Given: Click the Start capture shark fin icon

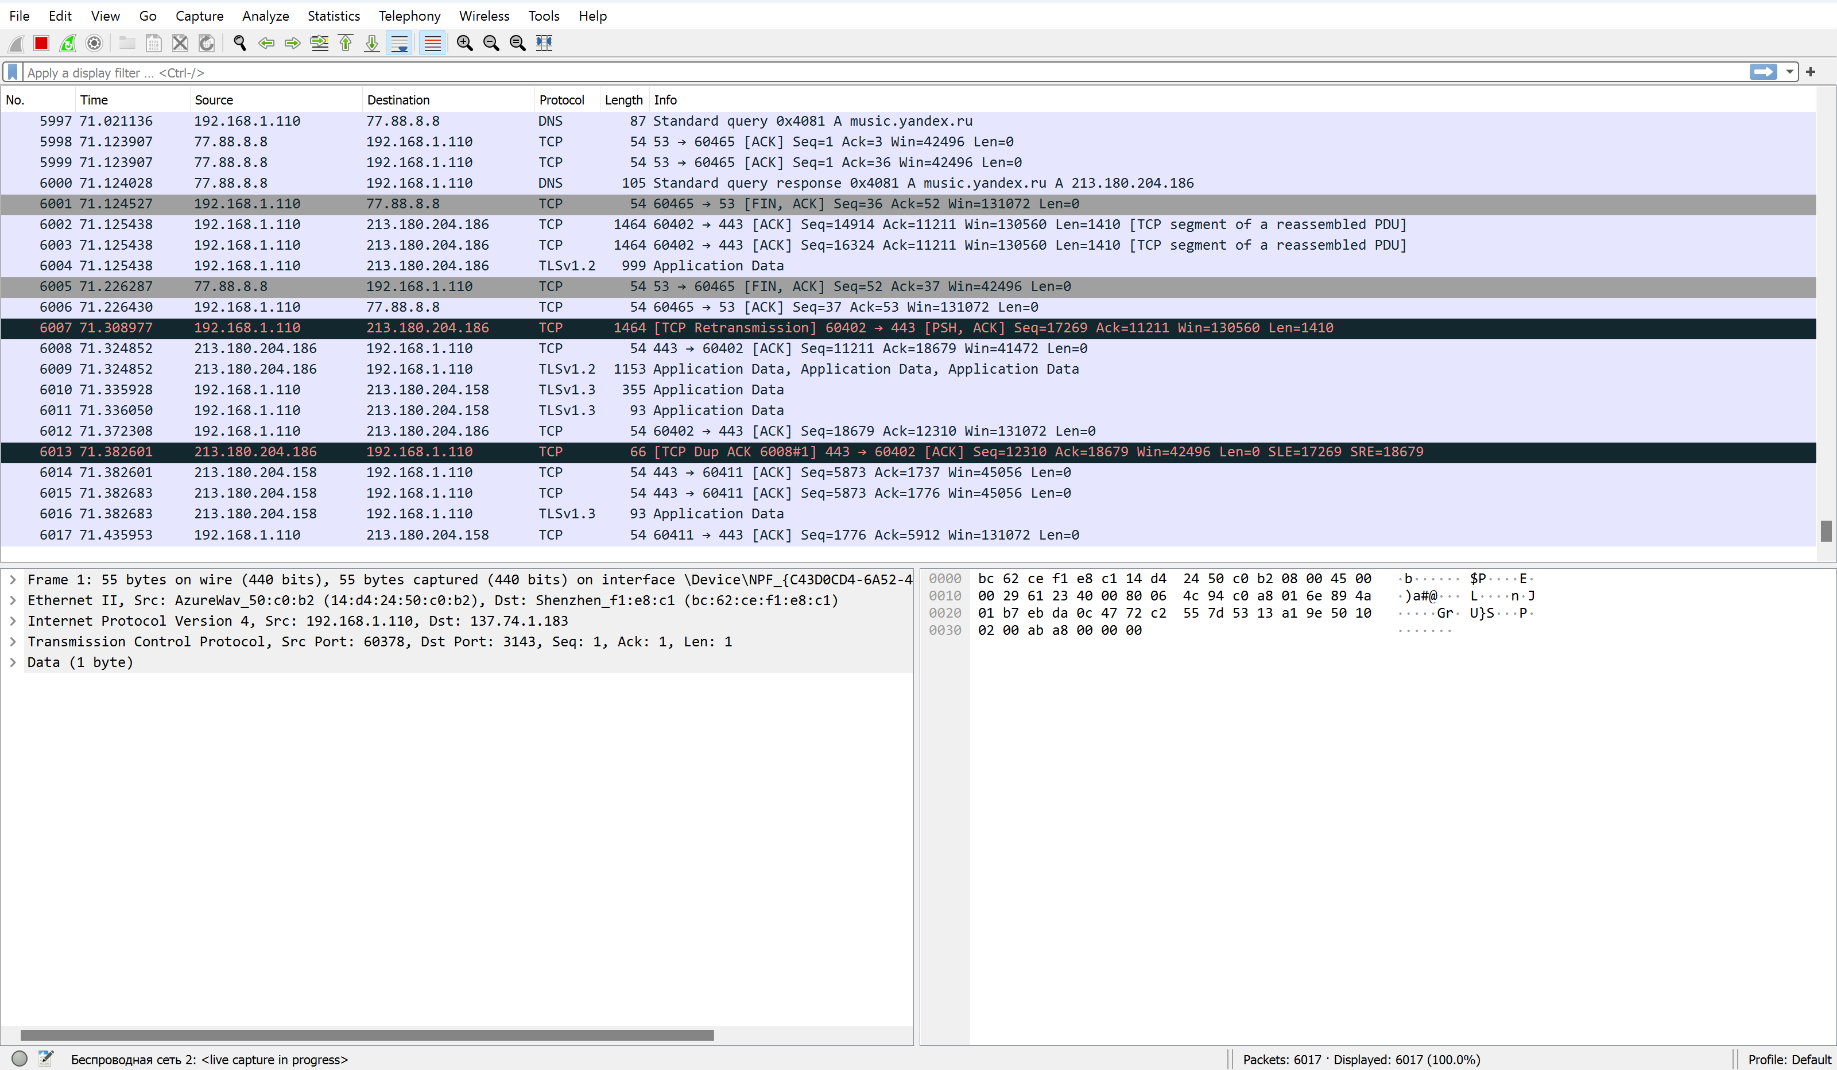Looking at the screenshot, I should (x=15, y=43).
